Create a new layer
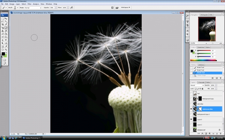225x140 pixels. tap(217, 134)
